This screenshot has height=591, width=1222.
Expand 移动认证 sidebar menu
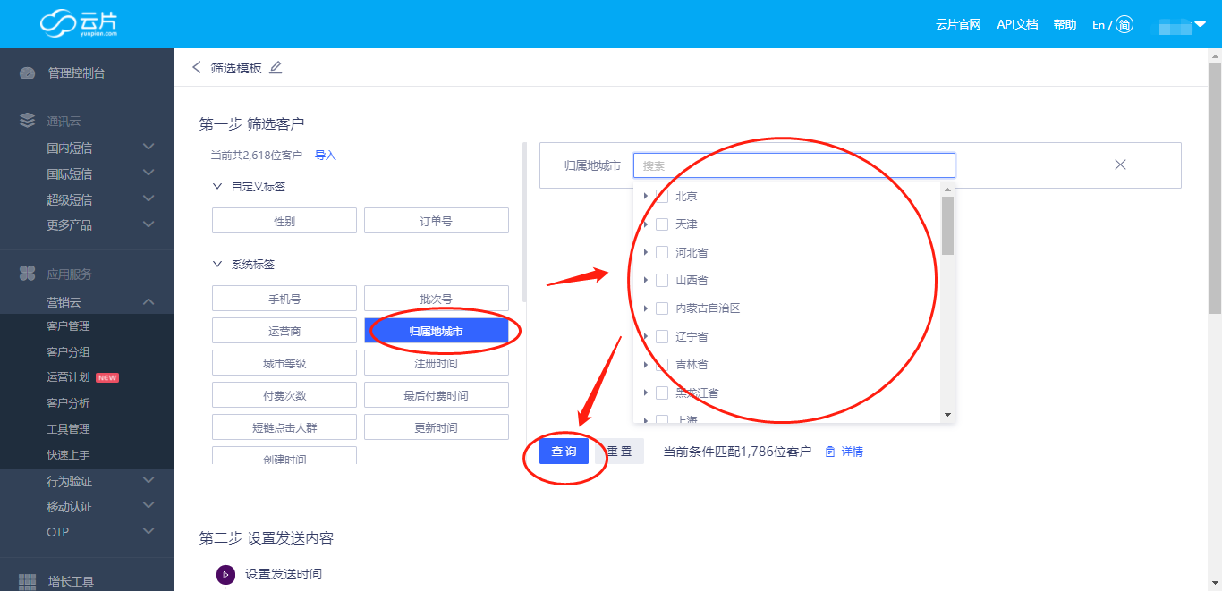click(x=149, y=506)
